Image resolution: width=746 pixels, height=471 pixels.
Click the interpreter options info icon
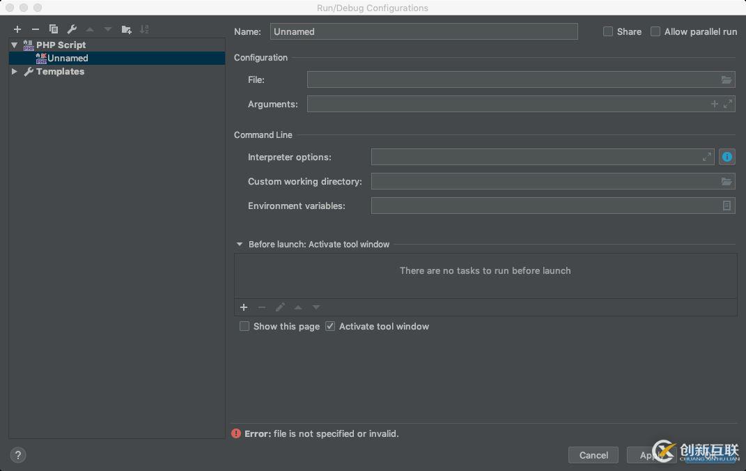727,157
